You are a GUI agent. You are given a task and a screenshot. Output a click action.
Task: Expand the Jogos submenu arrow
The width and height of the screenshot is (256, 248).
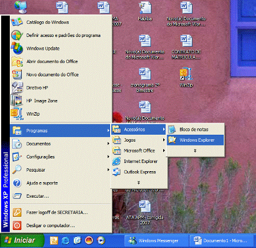[x=164, y=140]
